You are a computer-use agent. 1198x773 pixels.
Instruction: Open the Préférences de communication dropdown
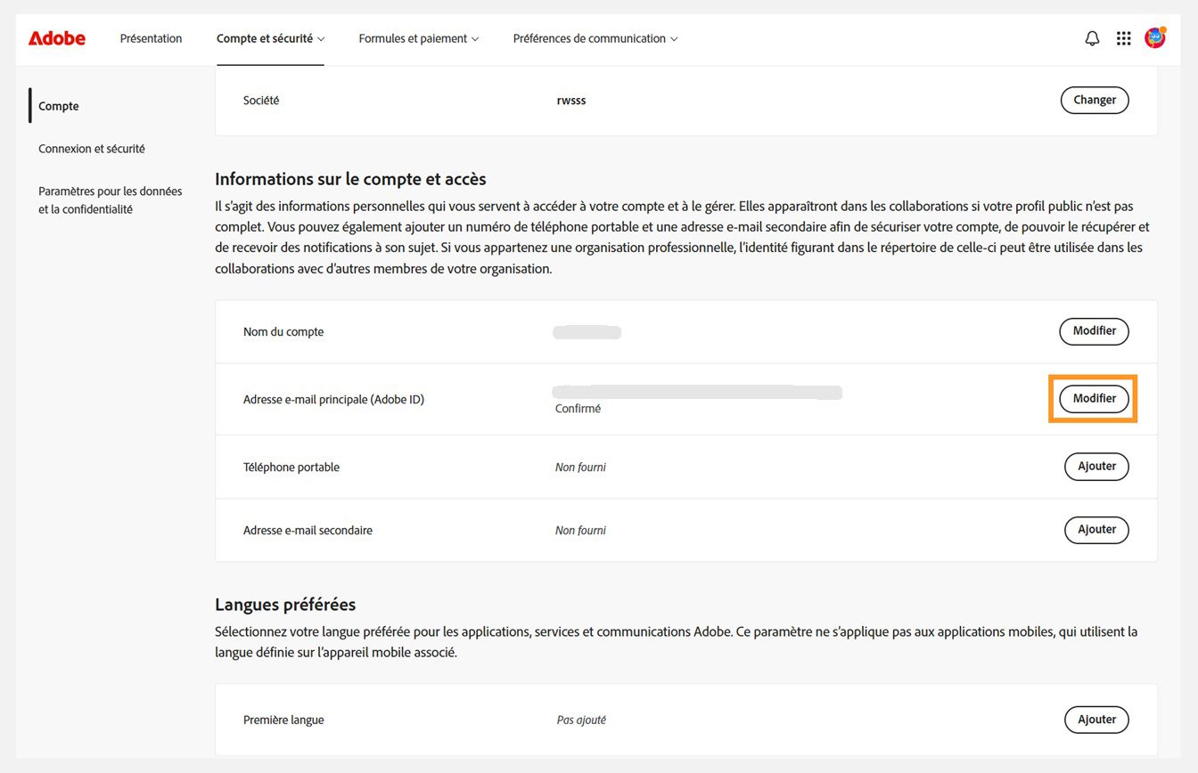[x=595, y=38]
